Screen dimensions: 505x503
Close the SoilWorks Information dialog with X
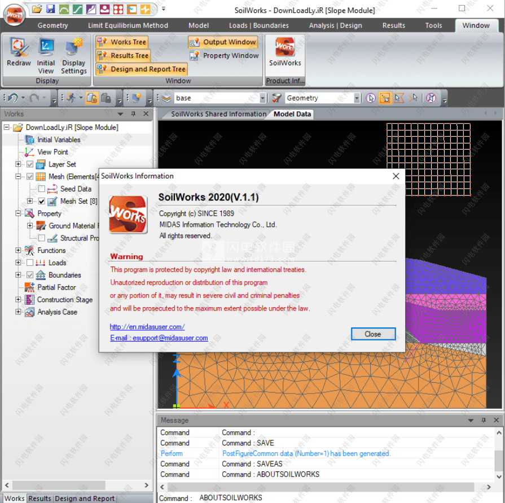[x=396, y=176]
